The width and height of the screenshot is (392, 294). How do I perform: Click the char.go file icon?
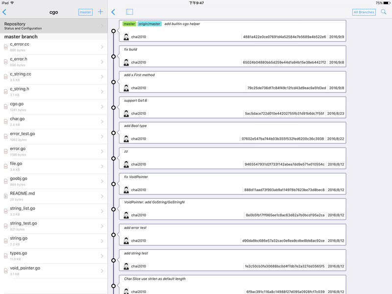click(5, 122)
